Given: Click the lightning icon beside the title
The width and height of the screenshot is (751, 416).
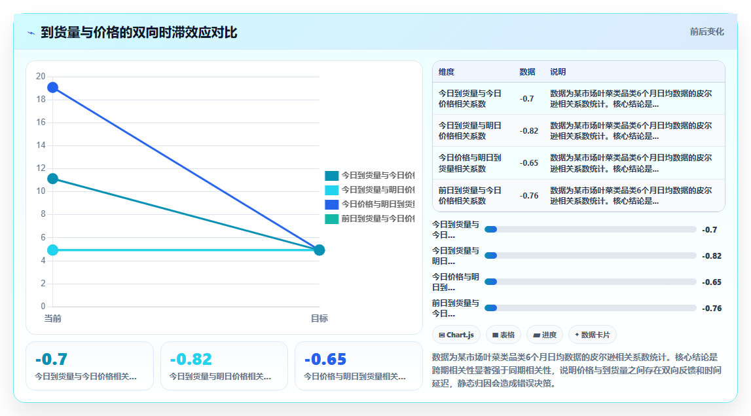Looking at the screenshot, I should [31, 33].
